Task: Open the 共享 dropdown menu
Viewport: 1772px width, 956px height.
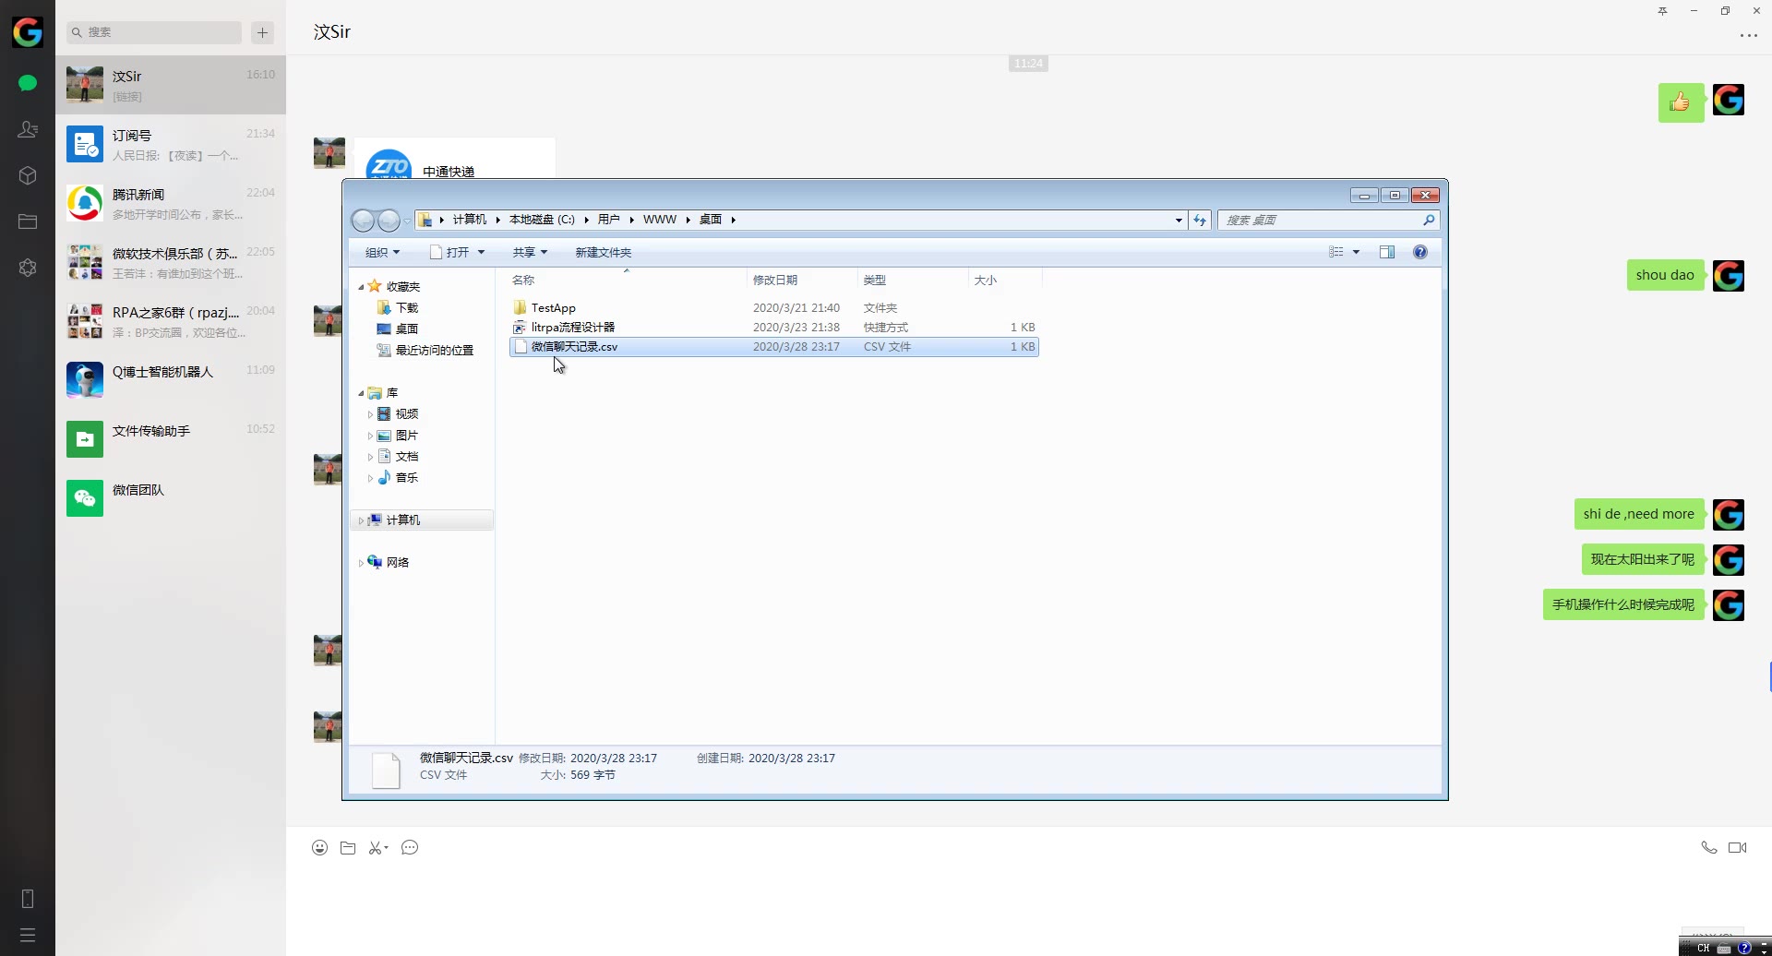Action: (530, 252)
